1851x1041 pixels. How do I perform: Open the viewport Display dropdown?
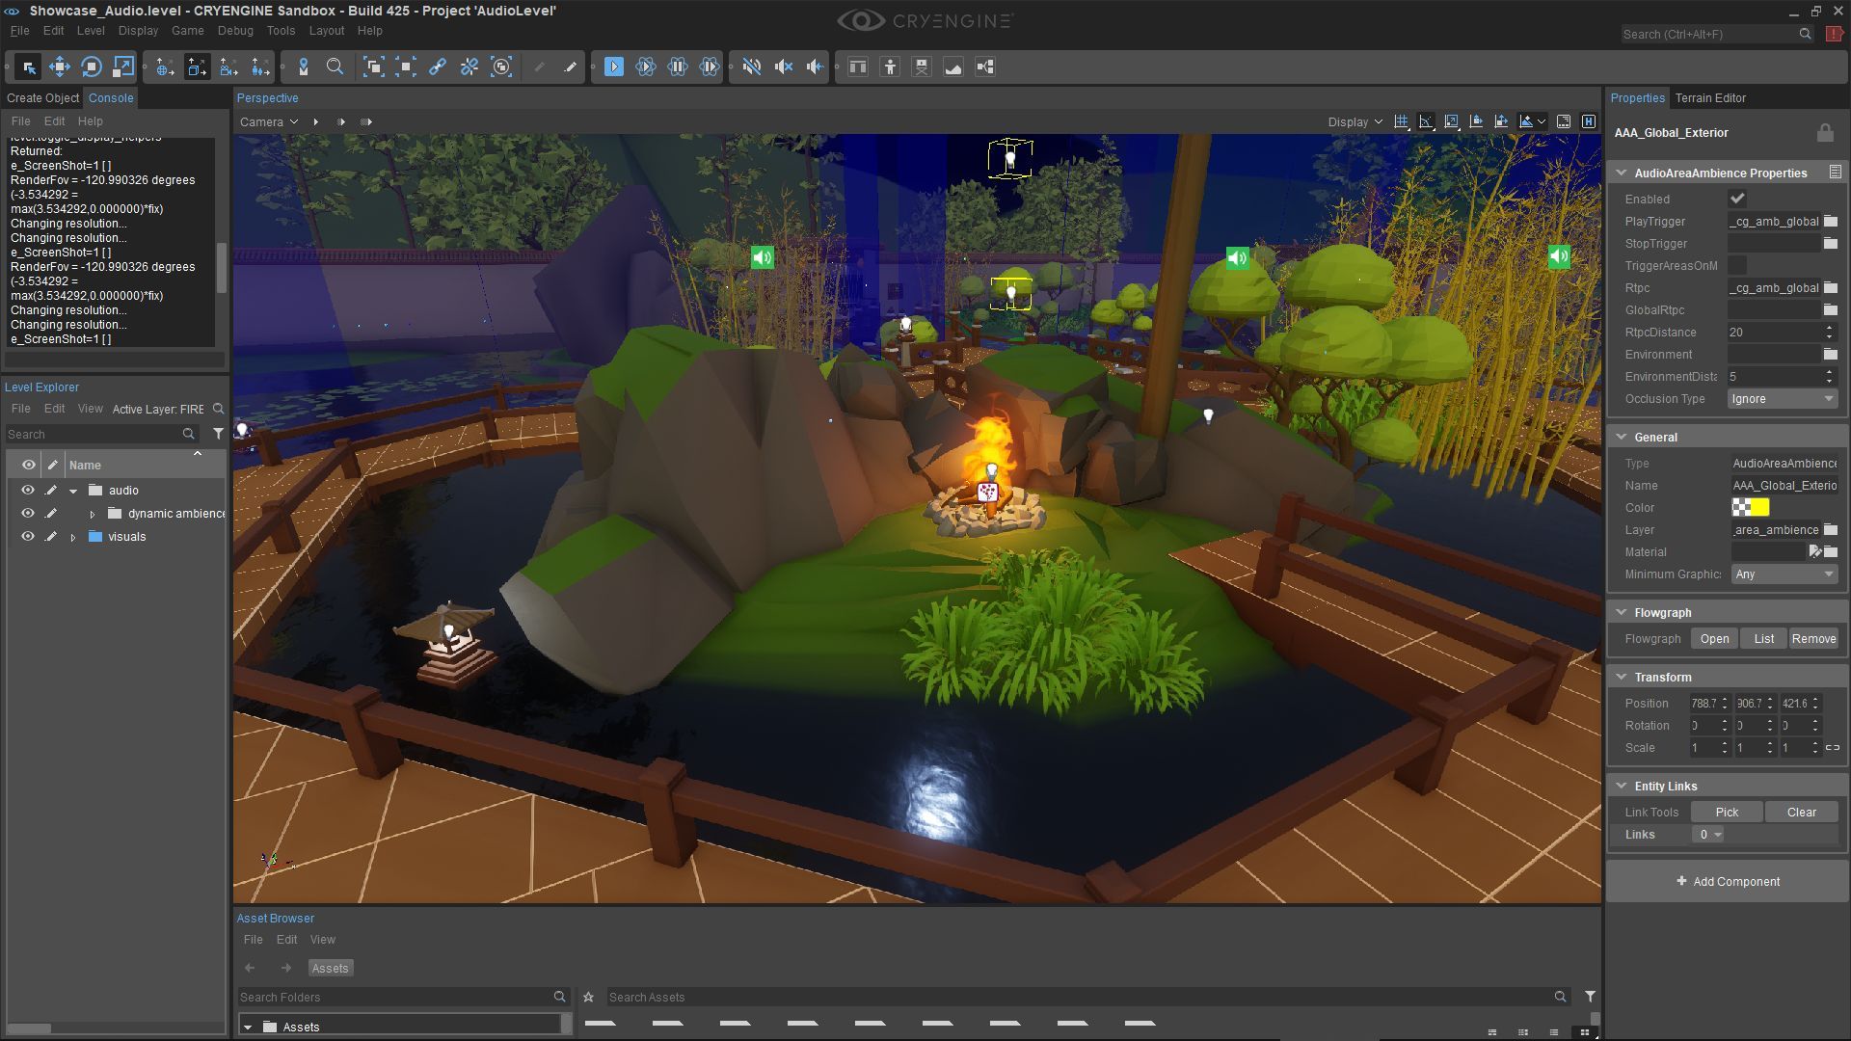click(x=1355, y=121)
